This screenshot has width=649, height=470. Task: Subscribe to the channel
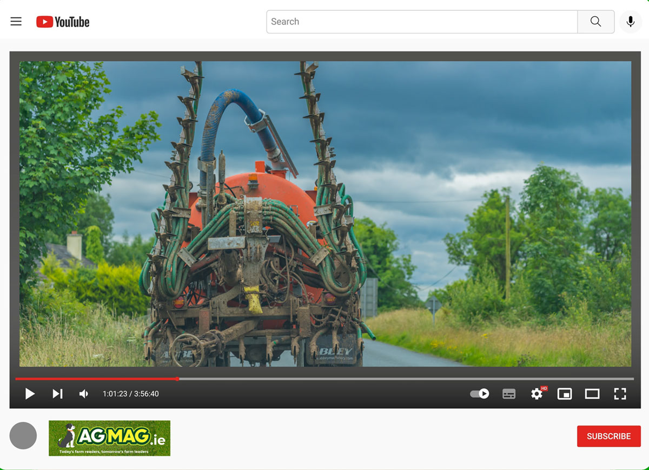pos(608,436)
